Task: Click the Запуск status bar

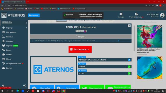Action: click(81, 37)
